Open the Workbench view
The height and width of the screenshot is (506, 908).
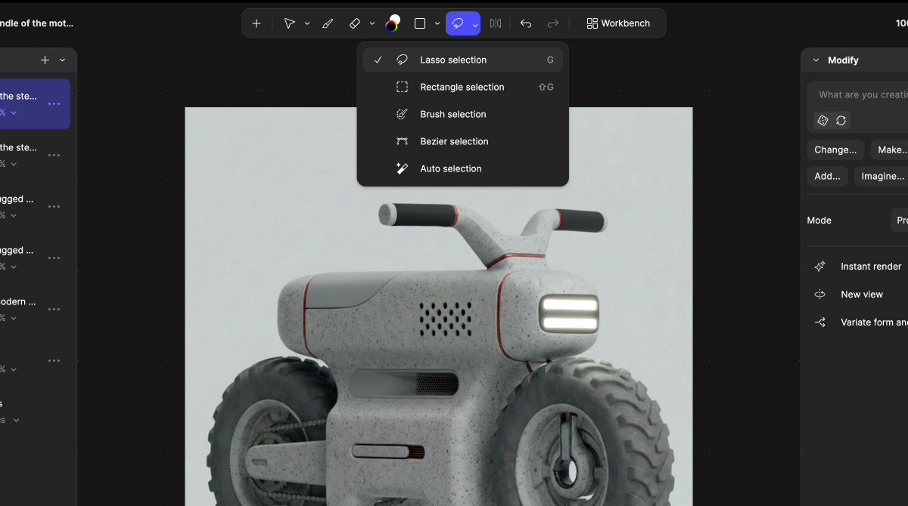(x=618, y=23)
